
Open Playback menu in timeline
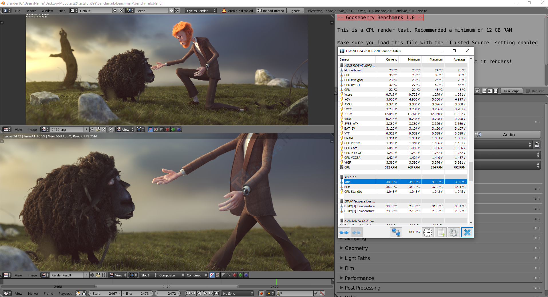click(x=65, y=293)
